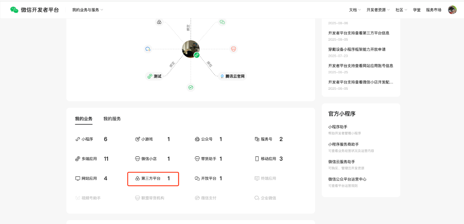Click the WeChat logo in header

pos(14,10)
